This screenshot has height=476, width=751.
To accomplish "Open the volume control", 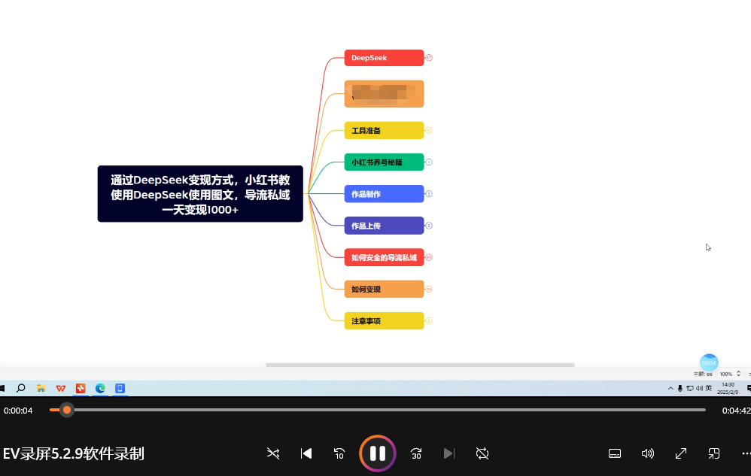I will click(648, 453).
